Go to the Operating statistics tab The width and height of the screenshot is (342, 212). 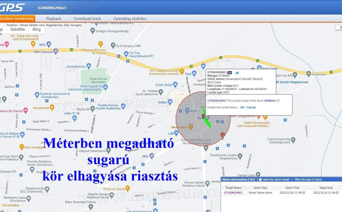(130, 19)
